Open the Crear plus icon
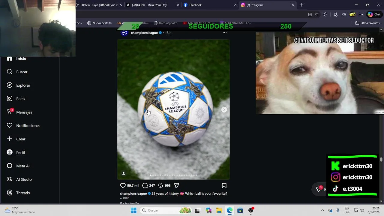 point(10,139)
